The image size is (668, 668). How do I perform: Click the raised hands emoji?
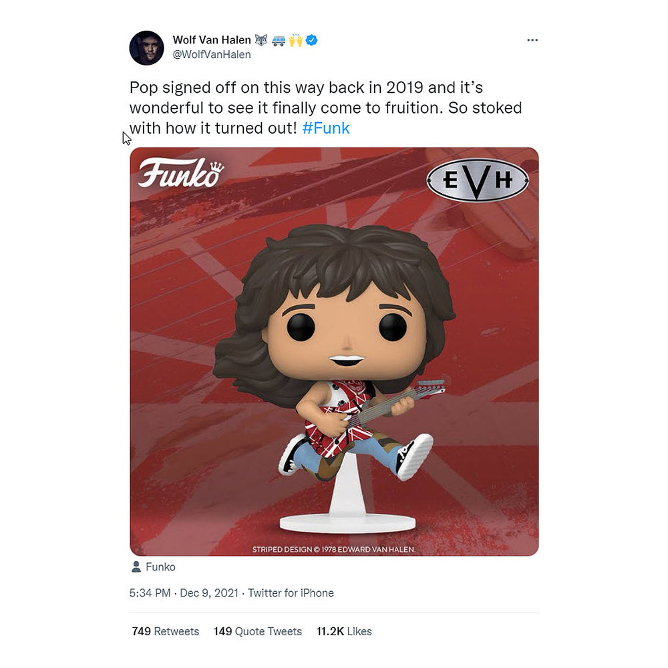click(296, 40)
